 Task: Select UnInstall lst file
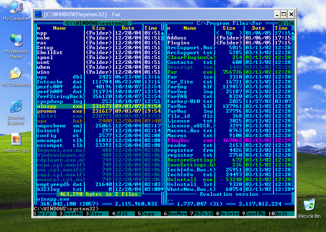pos(229,184)
